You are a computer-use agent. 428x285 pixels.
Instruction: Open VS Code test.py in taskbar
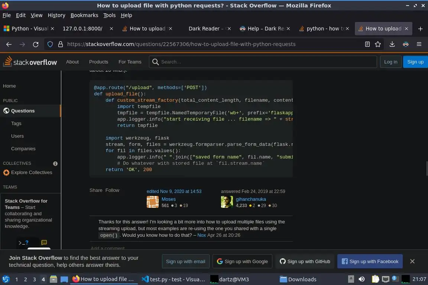tap(174, 279)
